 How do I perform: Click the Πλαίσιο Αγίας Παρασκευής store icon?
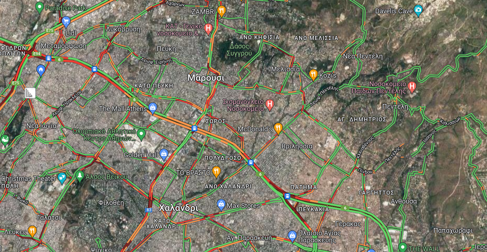(x=292, y=235)
